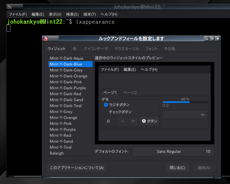Screen dimensions: 230x184
Task: Minimize the lxappearance dialog window
Action: 207,39
